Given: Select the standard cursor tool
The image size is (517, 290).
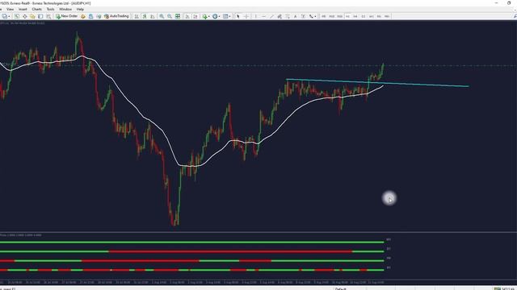Looking at the screenshot, I should coord(237,16).
